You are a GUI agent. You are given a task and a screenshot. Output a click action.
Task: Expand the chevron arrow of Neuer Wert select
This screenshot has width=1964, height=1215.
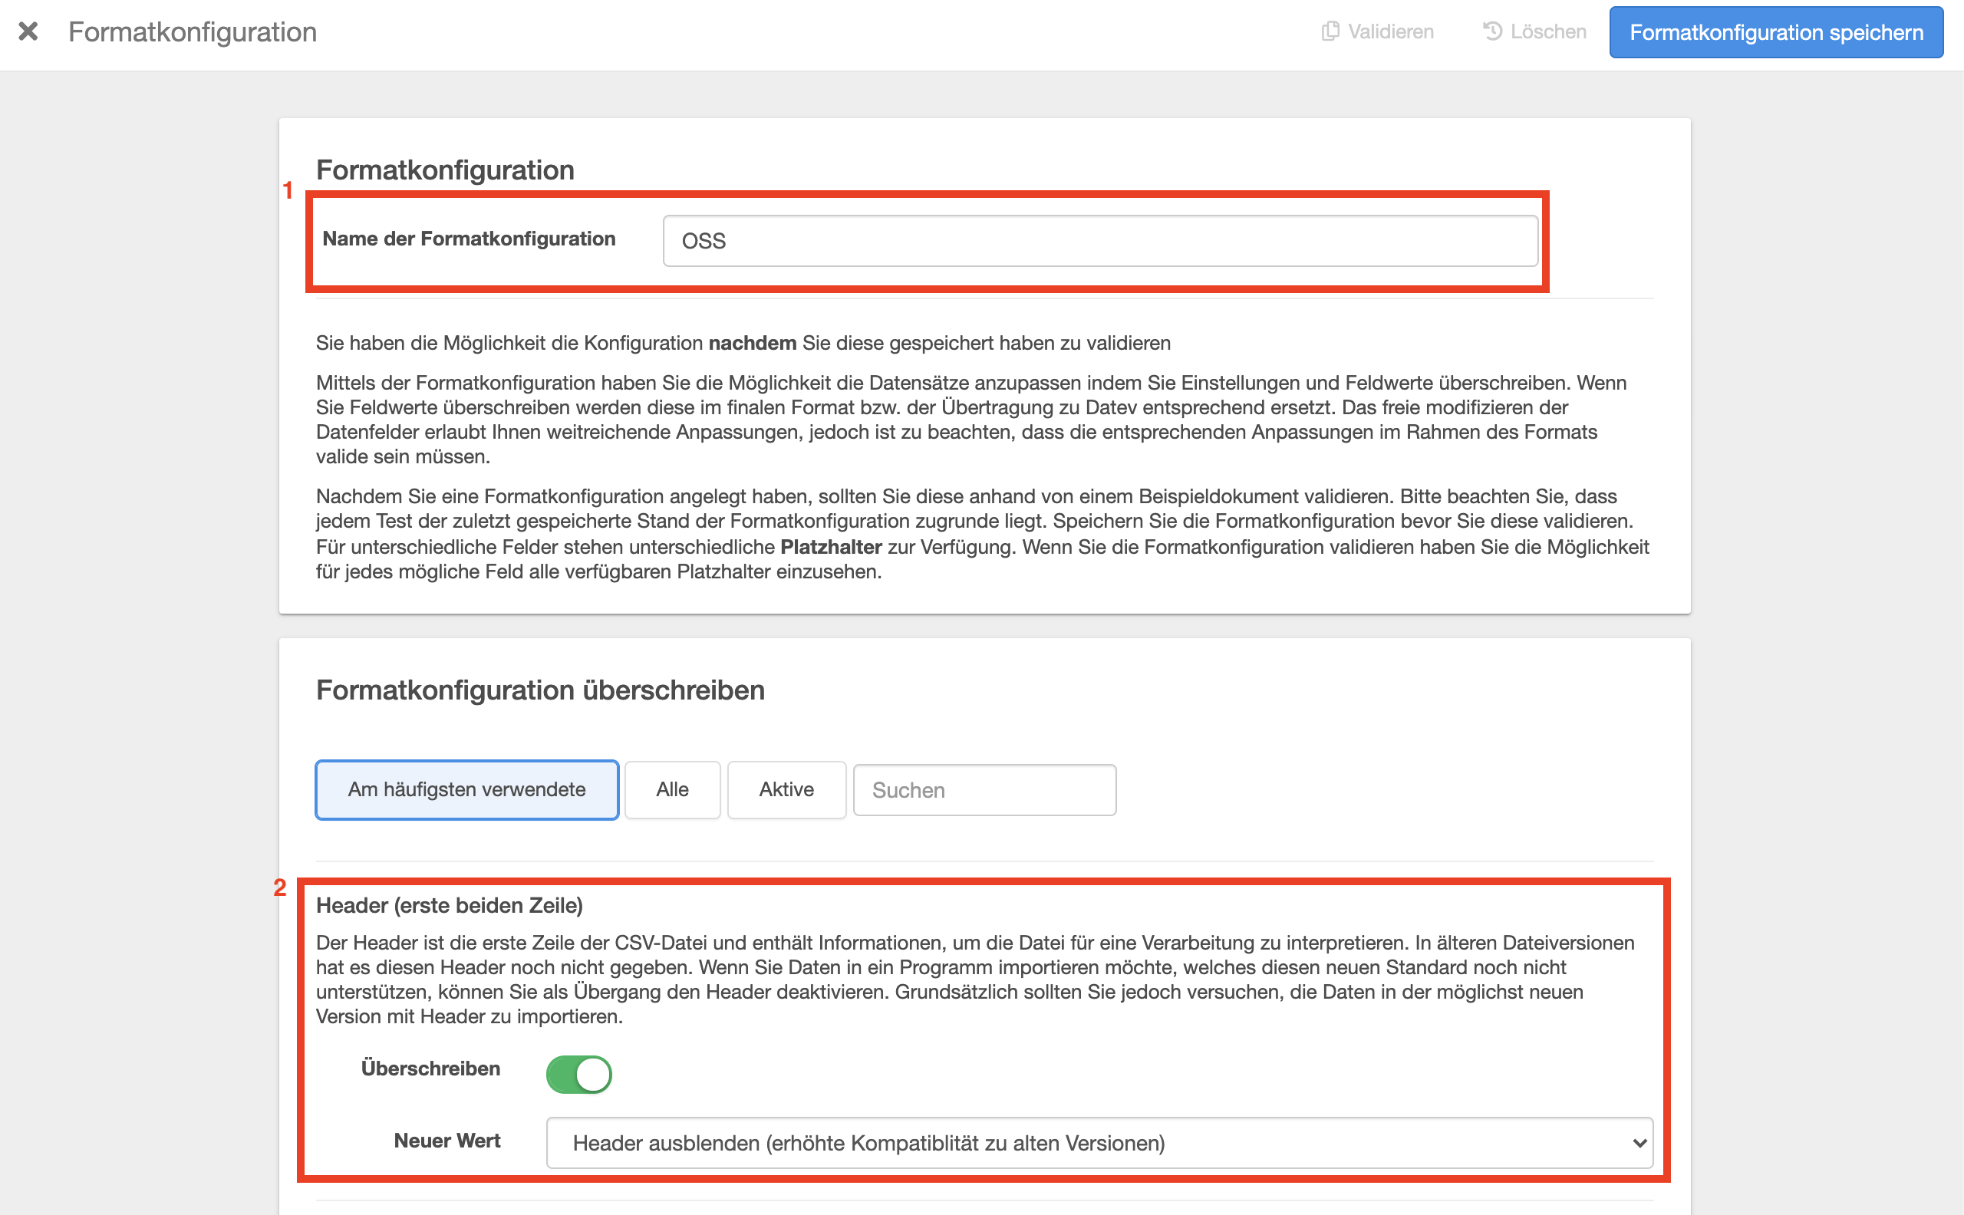pyautogui.click(x=1639, y=1143)
